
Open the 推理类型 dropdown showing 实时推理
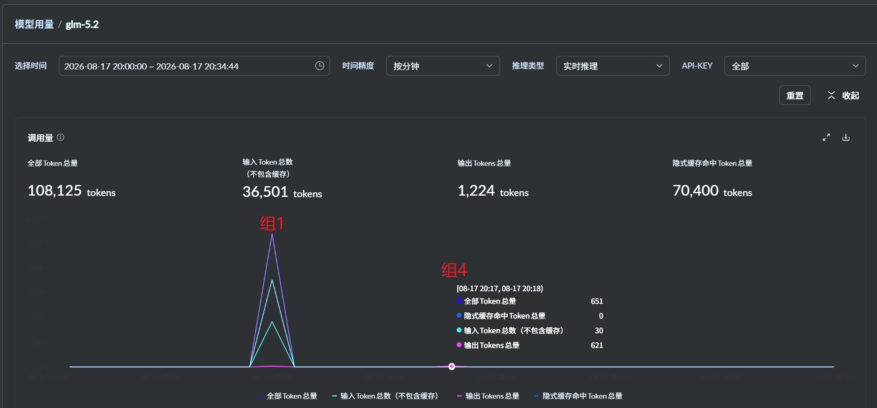click(x=612, y=66)
